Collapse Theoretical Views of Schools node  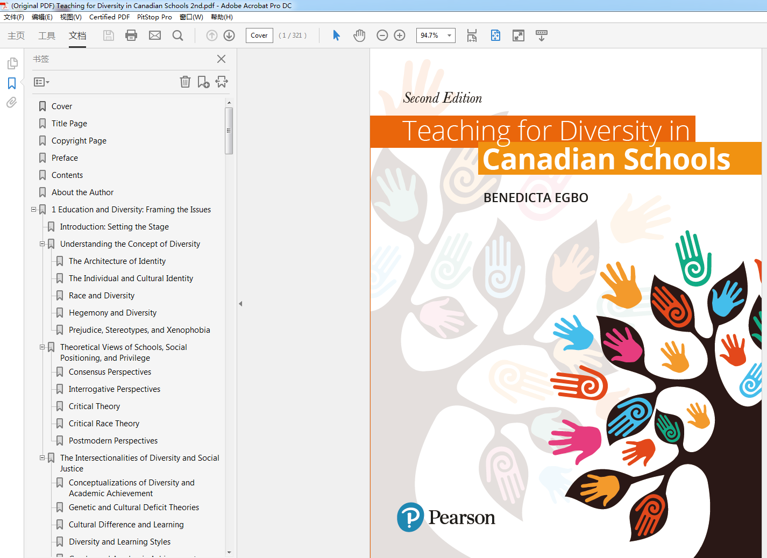coord(42,347)
